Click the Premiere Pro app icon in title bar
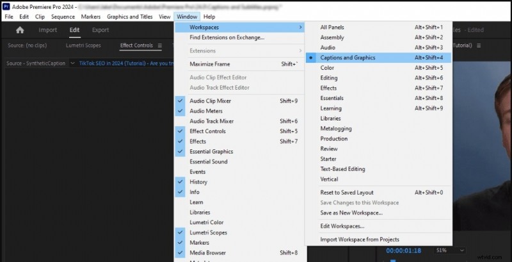 [6, 6]
